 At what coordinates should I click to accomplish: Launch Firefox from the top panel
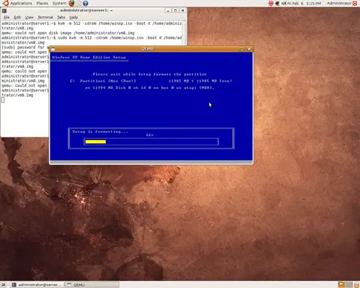click(x=72, y=3)
